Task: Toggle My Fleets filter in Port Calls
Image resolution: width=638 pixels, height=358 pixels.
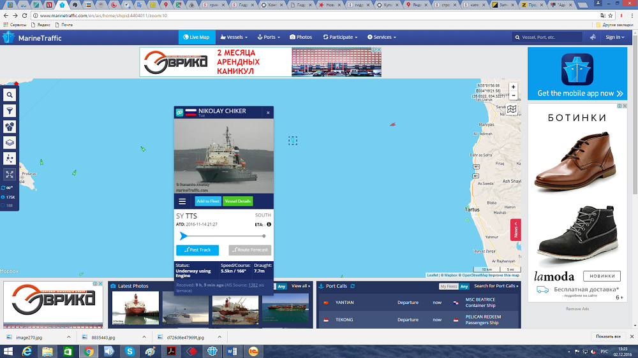Action: pos(449,287)
